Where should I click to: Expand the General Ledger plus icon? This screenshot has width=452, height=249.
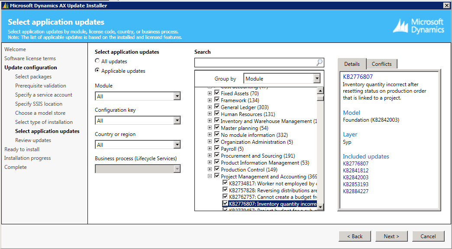pyautogui.click(x=210, y=107)
